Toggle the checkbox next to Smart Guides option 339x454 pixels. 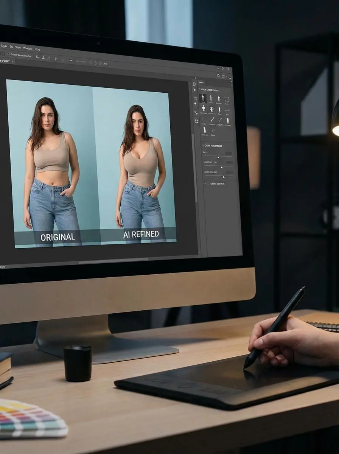204,183
